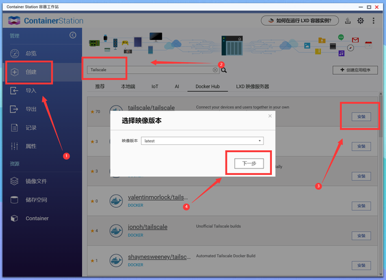Click the magnifier search icon
386x280 pixels.
pos(224,70)
